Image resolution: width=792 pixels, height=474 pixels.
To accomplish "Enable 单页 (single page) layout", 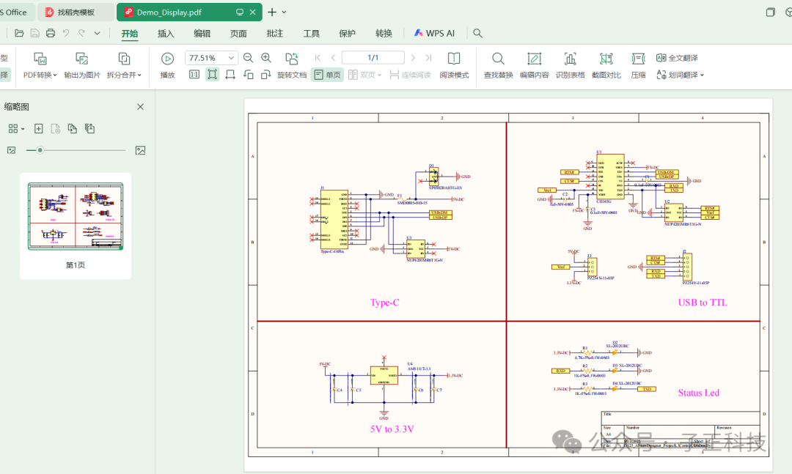I will 327,75.
